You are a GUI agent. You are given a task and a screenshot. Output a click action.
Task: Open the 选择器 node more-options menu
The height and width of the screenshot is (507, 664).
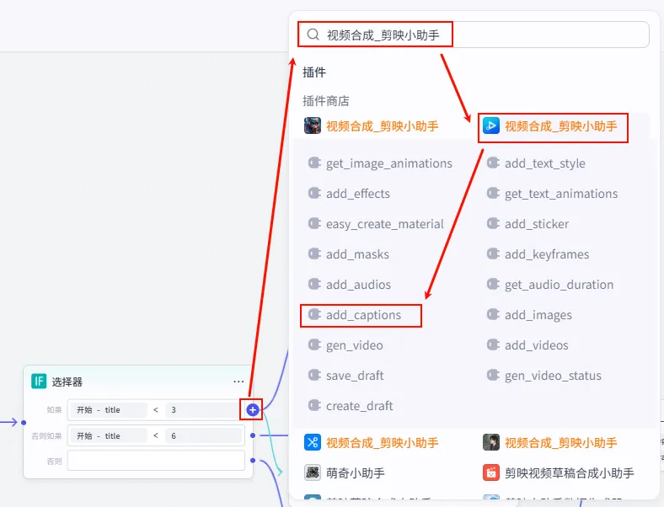pyautogui.click(x=238, y=382)
